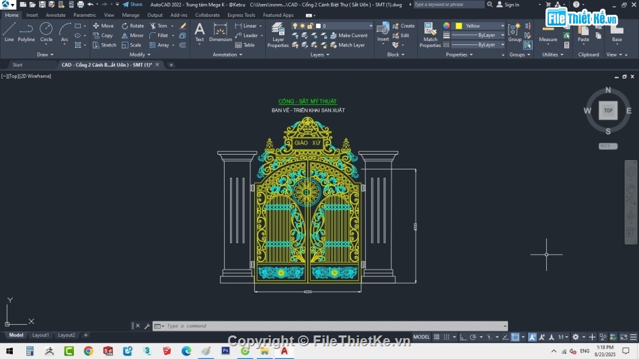Activate the Rotate tool
Image resolution: width=639 pixels, height=359 pixels.
pos(133,26)
